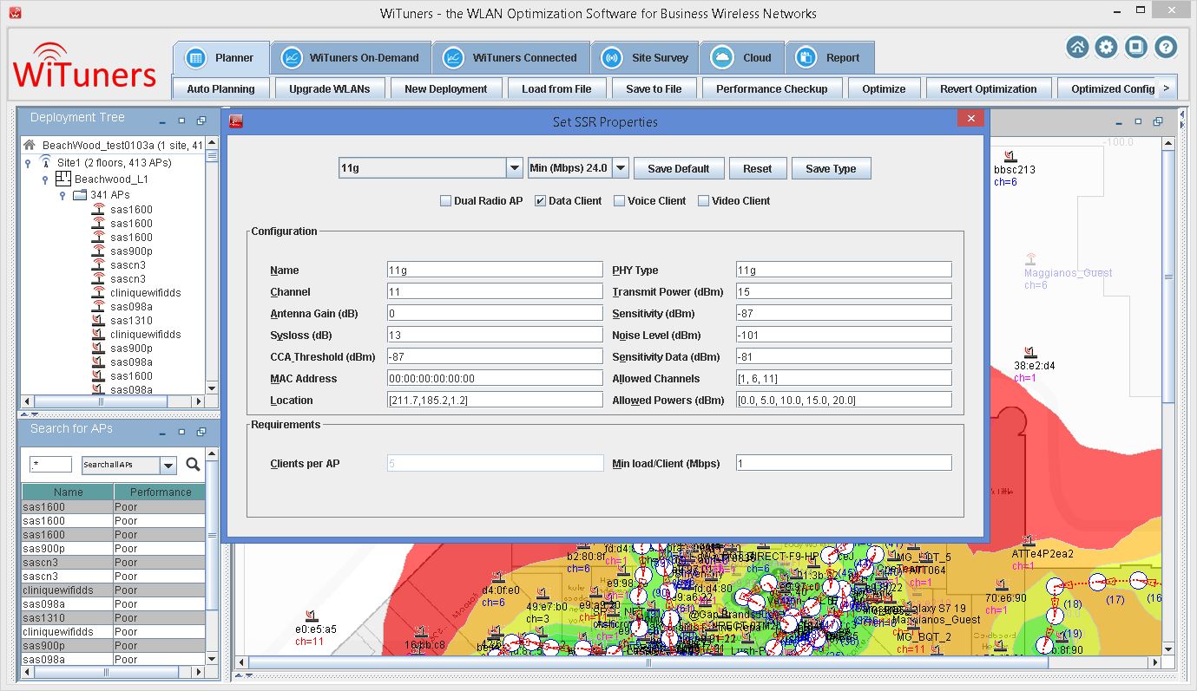
Task: Click the Transmit Power (dBm) field
Action: (844, 292)
